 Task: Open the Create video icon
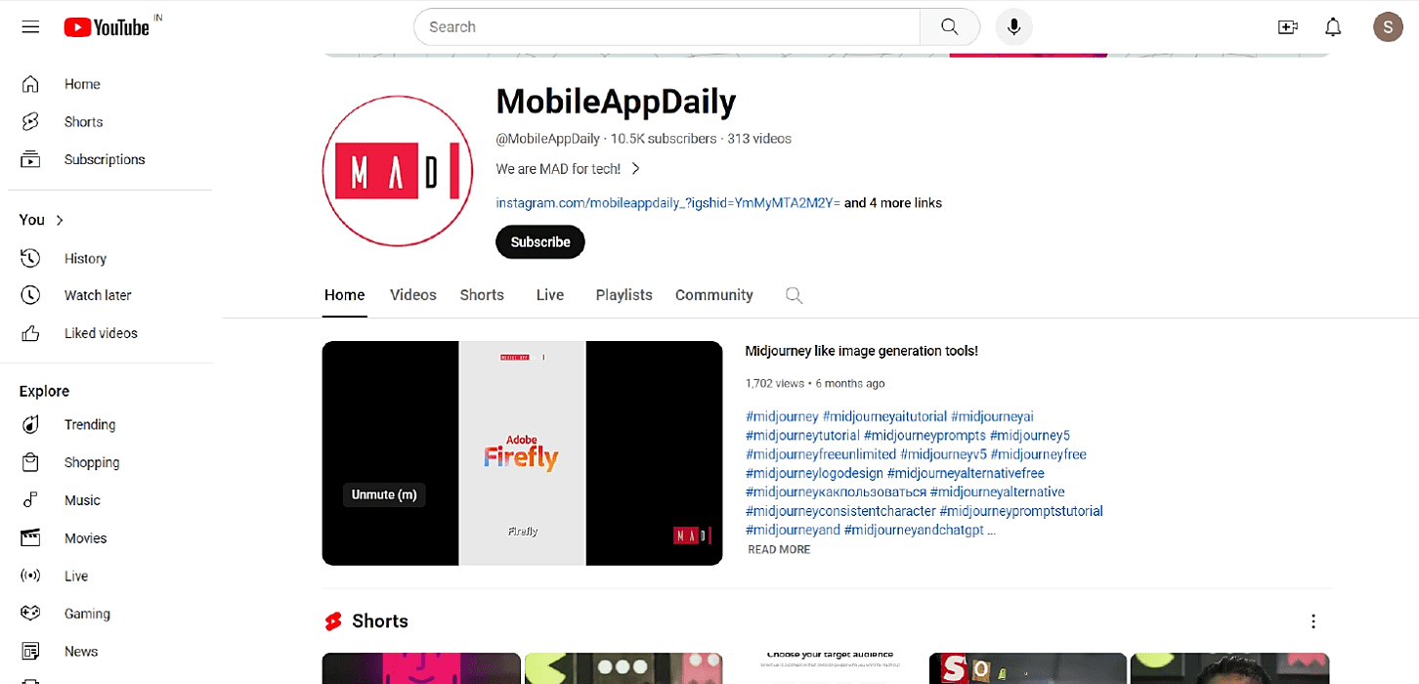[x=1288, y=27]
